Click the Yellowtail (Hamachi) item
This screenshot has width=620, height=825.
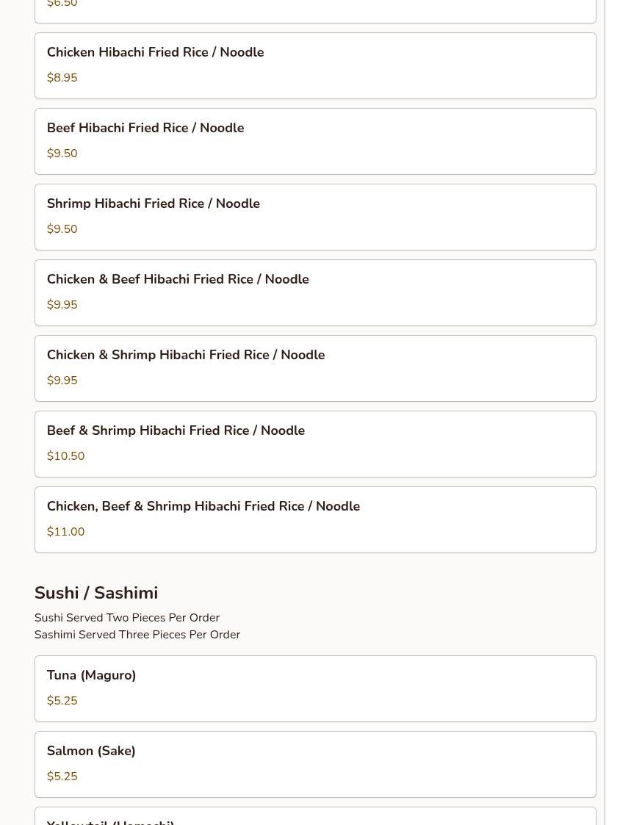coord(110,820)
